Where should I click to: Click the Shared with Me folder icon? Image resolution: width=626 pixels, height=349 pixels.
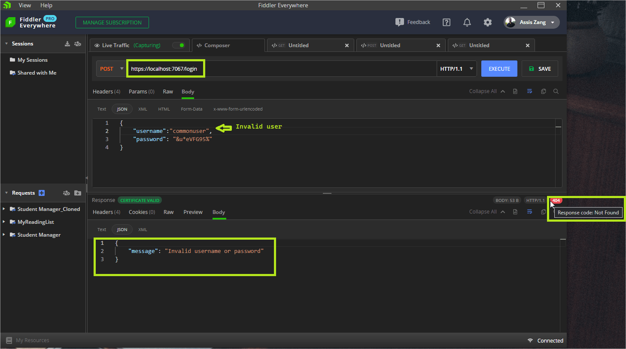pos(12,73)
